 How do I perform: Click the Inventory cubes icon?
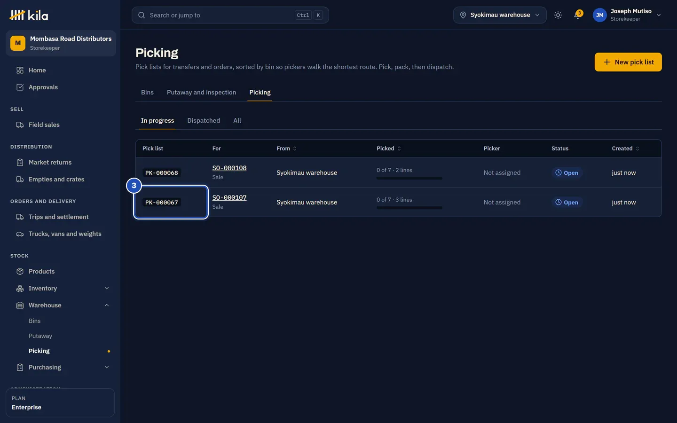pyautogui.click(x=20, y=289)
